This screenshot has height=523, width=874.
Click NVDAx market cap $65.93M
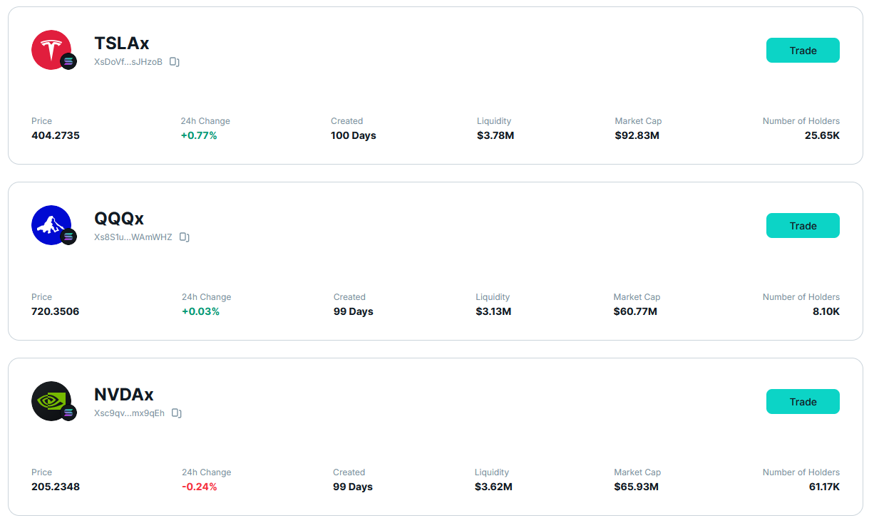click(637, 487)
